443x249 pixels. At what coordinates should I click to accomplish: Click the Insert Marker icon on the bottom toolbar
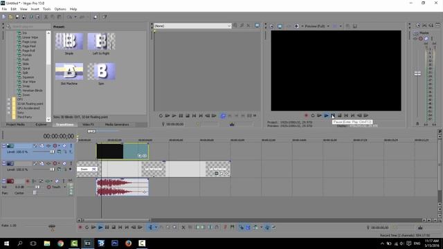(x=225, y=228)
